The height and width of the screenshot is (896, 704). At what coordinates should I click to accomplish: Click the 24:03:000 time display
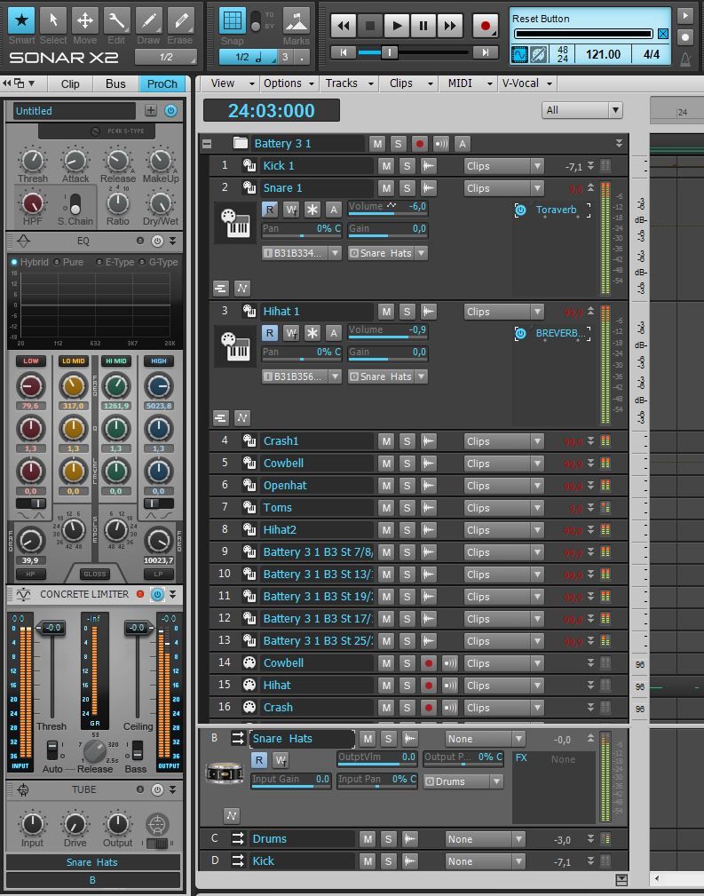(x=271, y=111)
